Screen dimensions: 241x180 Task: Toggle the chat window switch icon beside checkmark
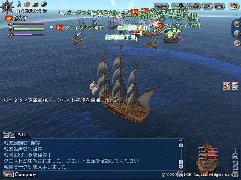(6, 135)
